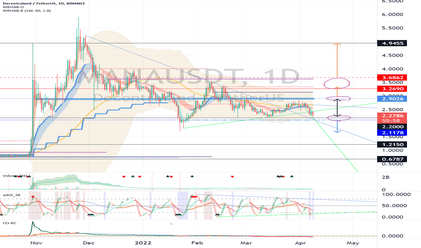
Task: Click the Nov date on time axis
Action: pos(36,243)
